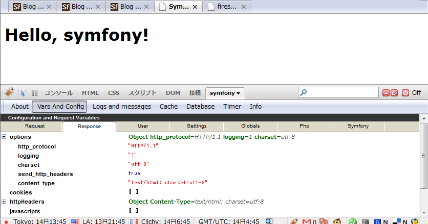Click the Firebug bug icon

click(x=9, y=93)
